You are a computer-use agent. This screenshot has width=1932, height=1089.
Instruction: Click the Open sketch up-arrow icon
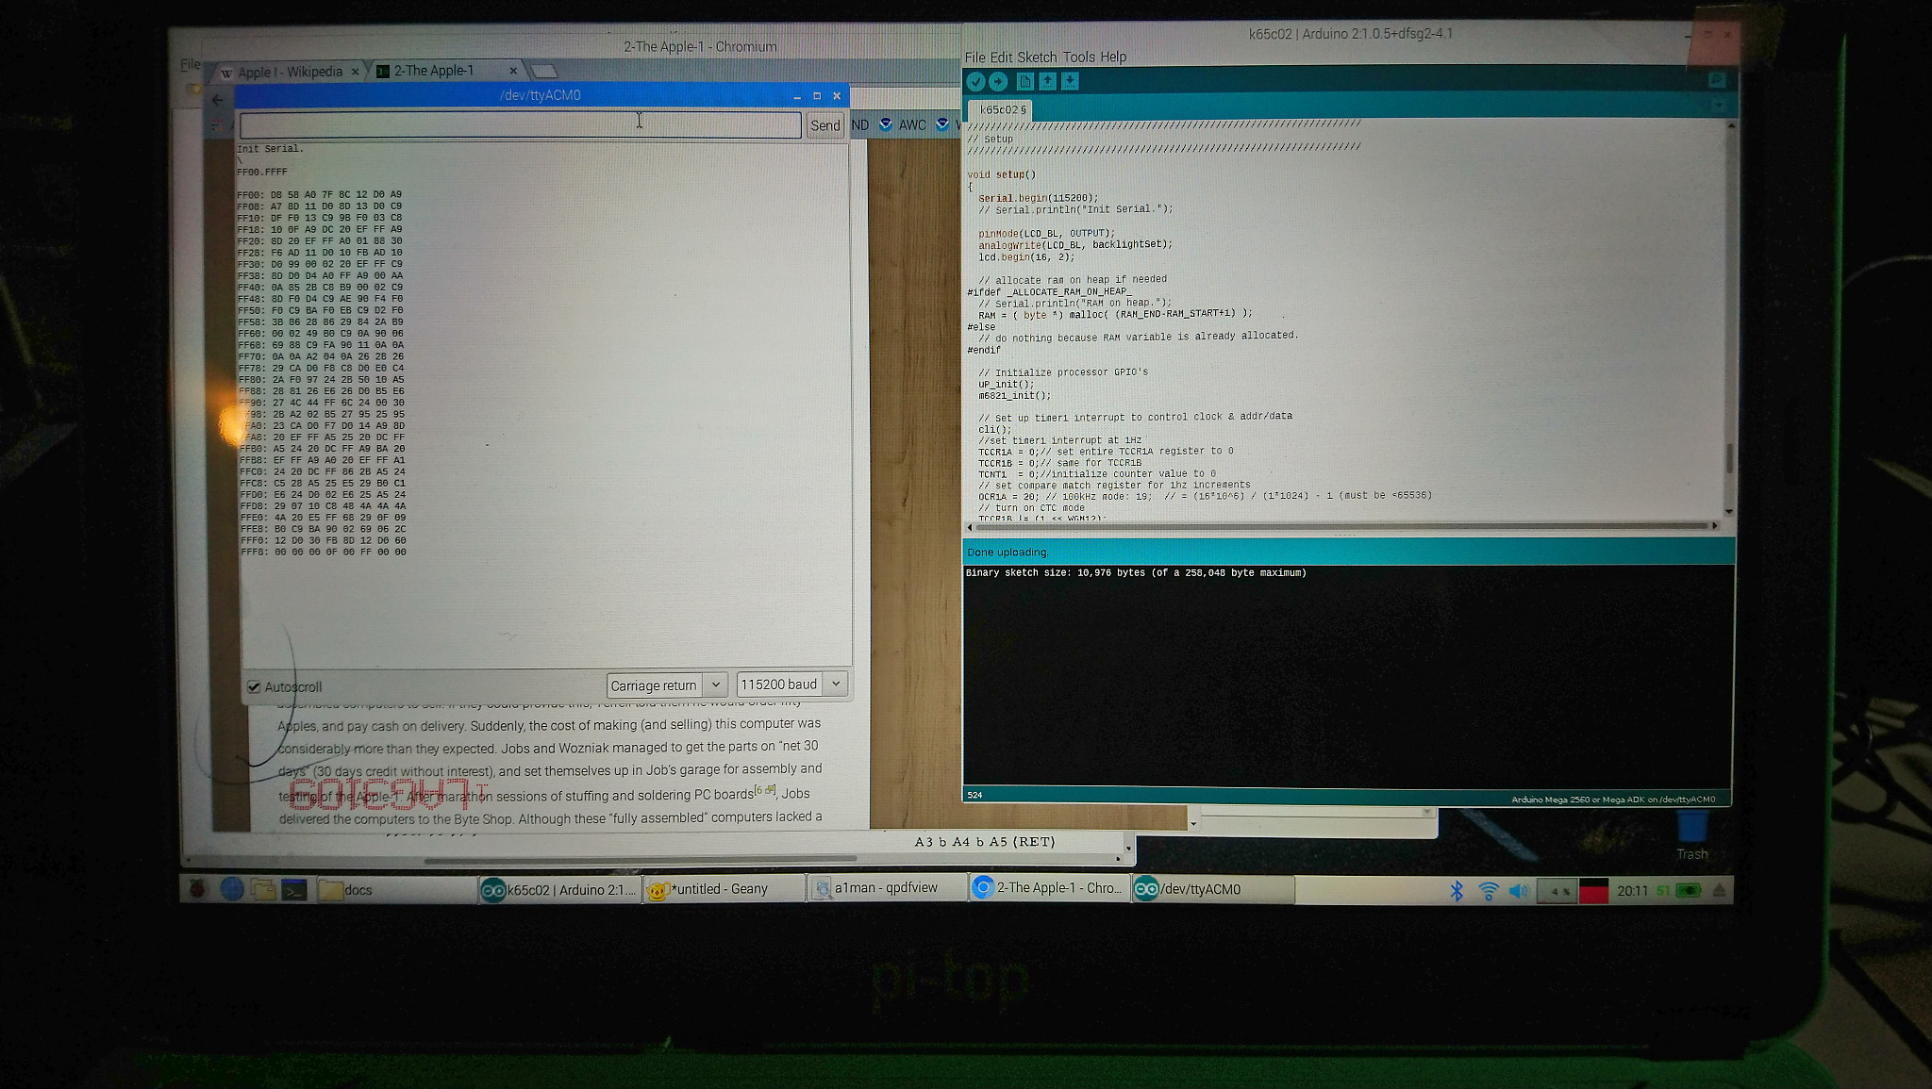point(1047,82)
